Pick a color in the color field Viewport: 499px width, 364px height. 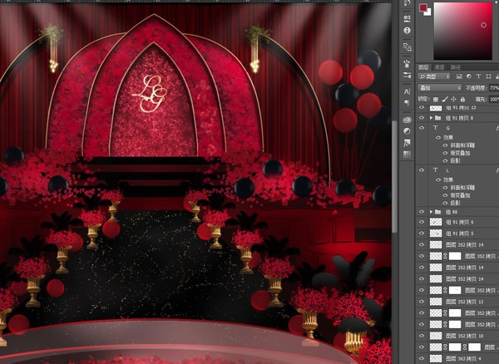[463, 31]
